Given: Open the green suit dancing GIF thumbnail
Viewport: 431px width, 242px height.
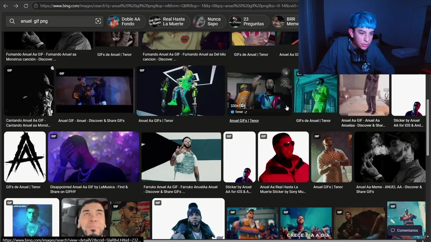Looking at the screenshot, I should click(x=181, y=91).
